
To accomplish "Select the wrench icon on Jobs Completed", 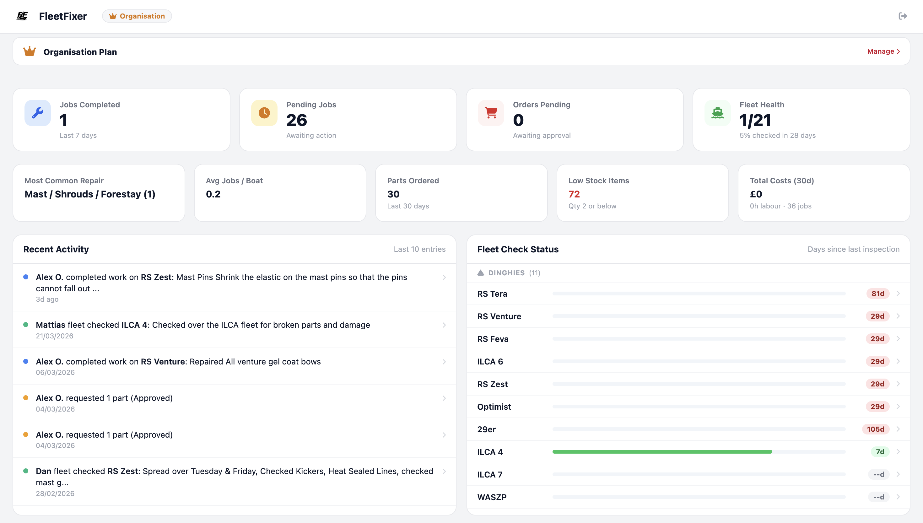I will [x=37, y=112].
